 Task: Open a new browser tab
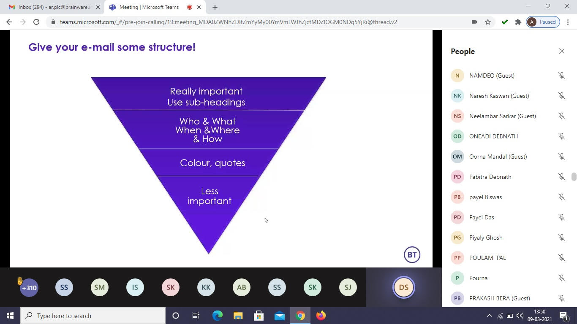tap(215, 7)
